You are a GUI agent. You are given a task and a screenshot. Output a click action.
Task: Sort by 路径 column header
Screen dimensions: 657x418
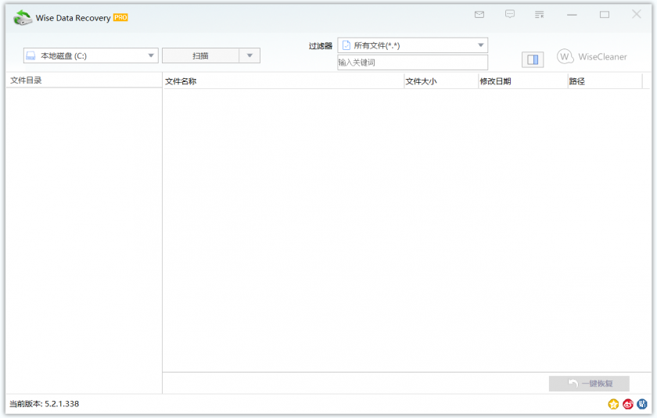(605, 81)
